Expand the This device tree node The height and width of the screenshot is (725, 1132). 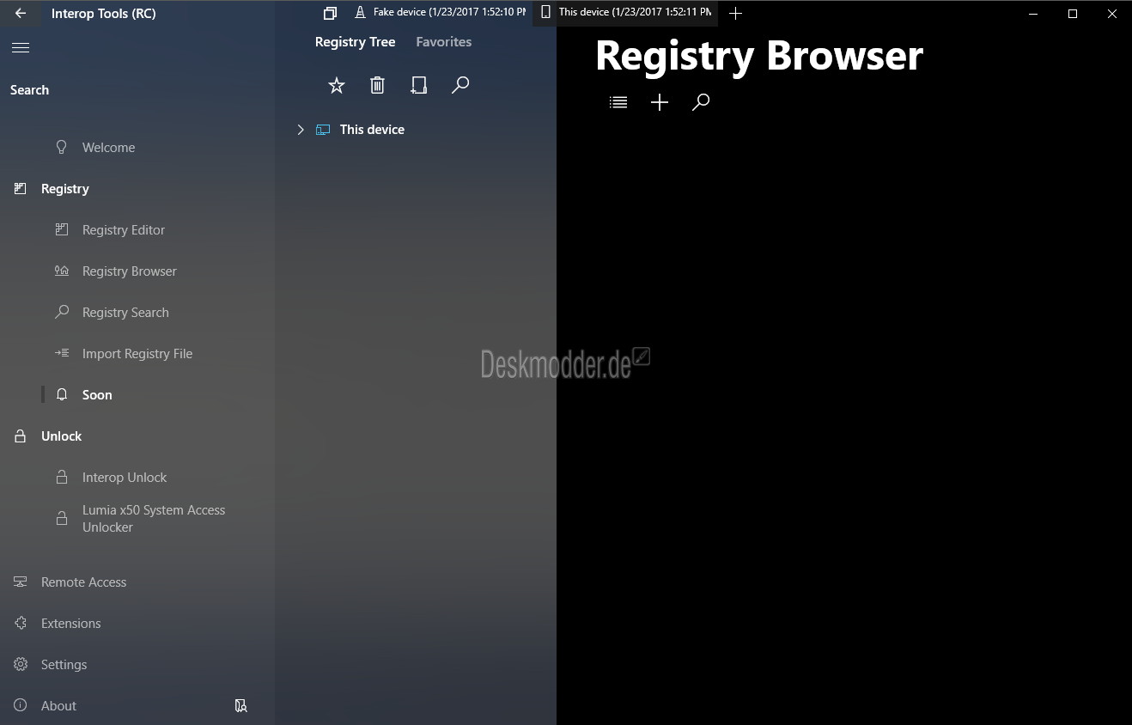pyautogui.click(x=301, y=130)
